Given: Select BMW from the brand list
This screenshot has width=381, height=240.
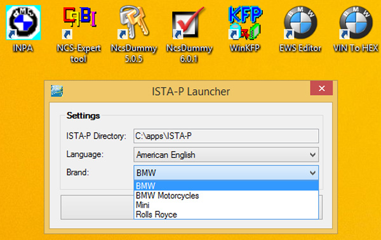Looking at the screenshot, I should [x=226, y=186].
